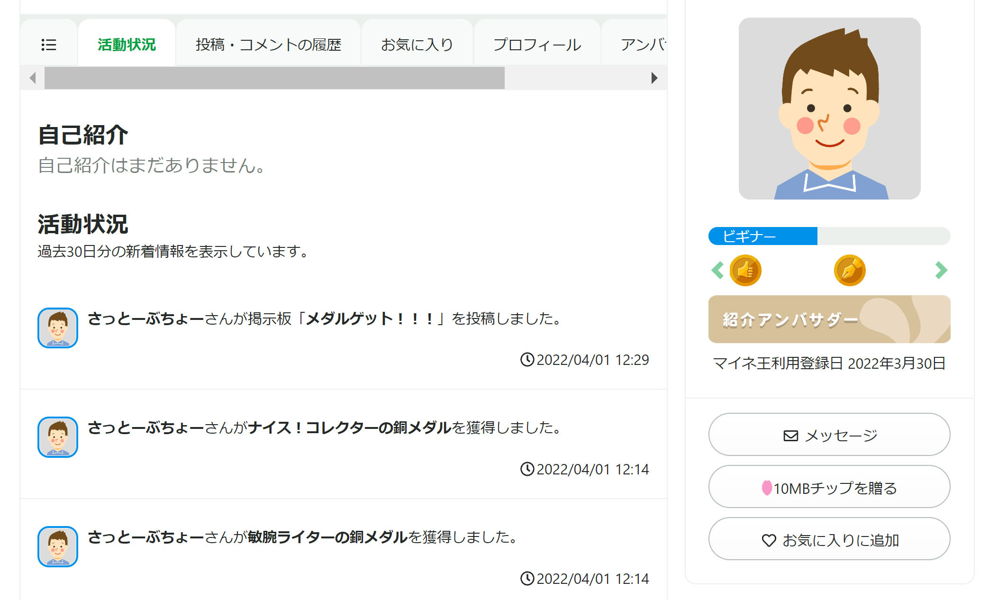Click the large profile avatar image
This screenshot has height=600, width=998.
pos(829,109)
